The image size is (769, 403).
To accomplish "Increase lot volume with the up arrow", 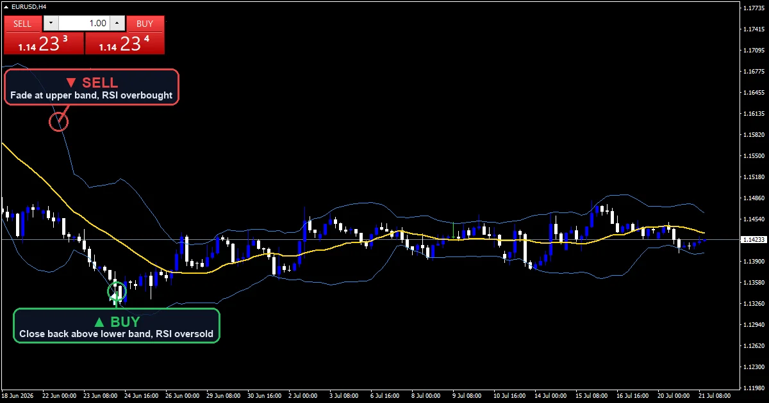I will click(x=117, y=24).
